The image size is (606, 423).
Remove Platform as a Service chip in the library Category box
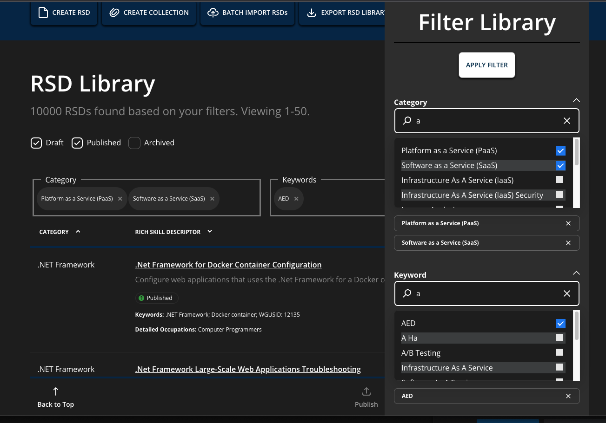tap(120, 199)
